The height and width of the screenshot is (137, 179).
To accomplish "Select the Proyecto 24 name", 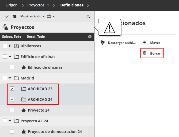I will click(39, 110).
